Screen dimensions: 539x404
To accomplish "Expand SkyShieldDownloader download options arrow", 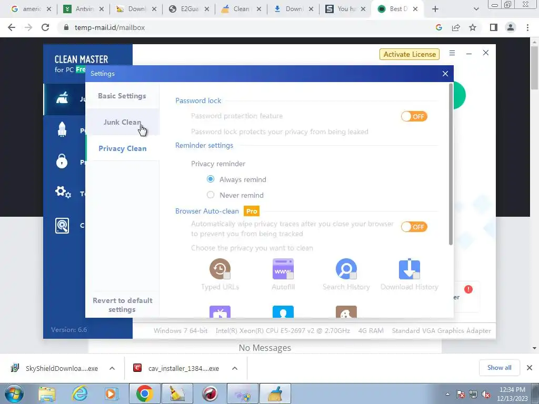I will click(x=112, y=368).
